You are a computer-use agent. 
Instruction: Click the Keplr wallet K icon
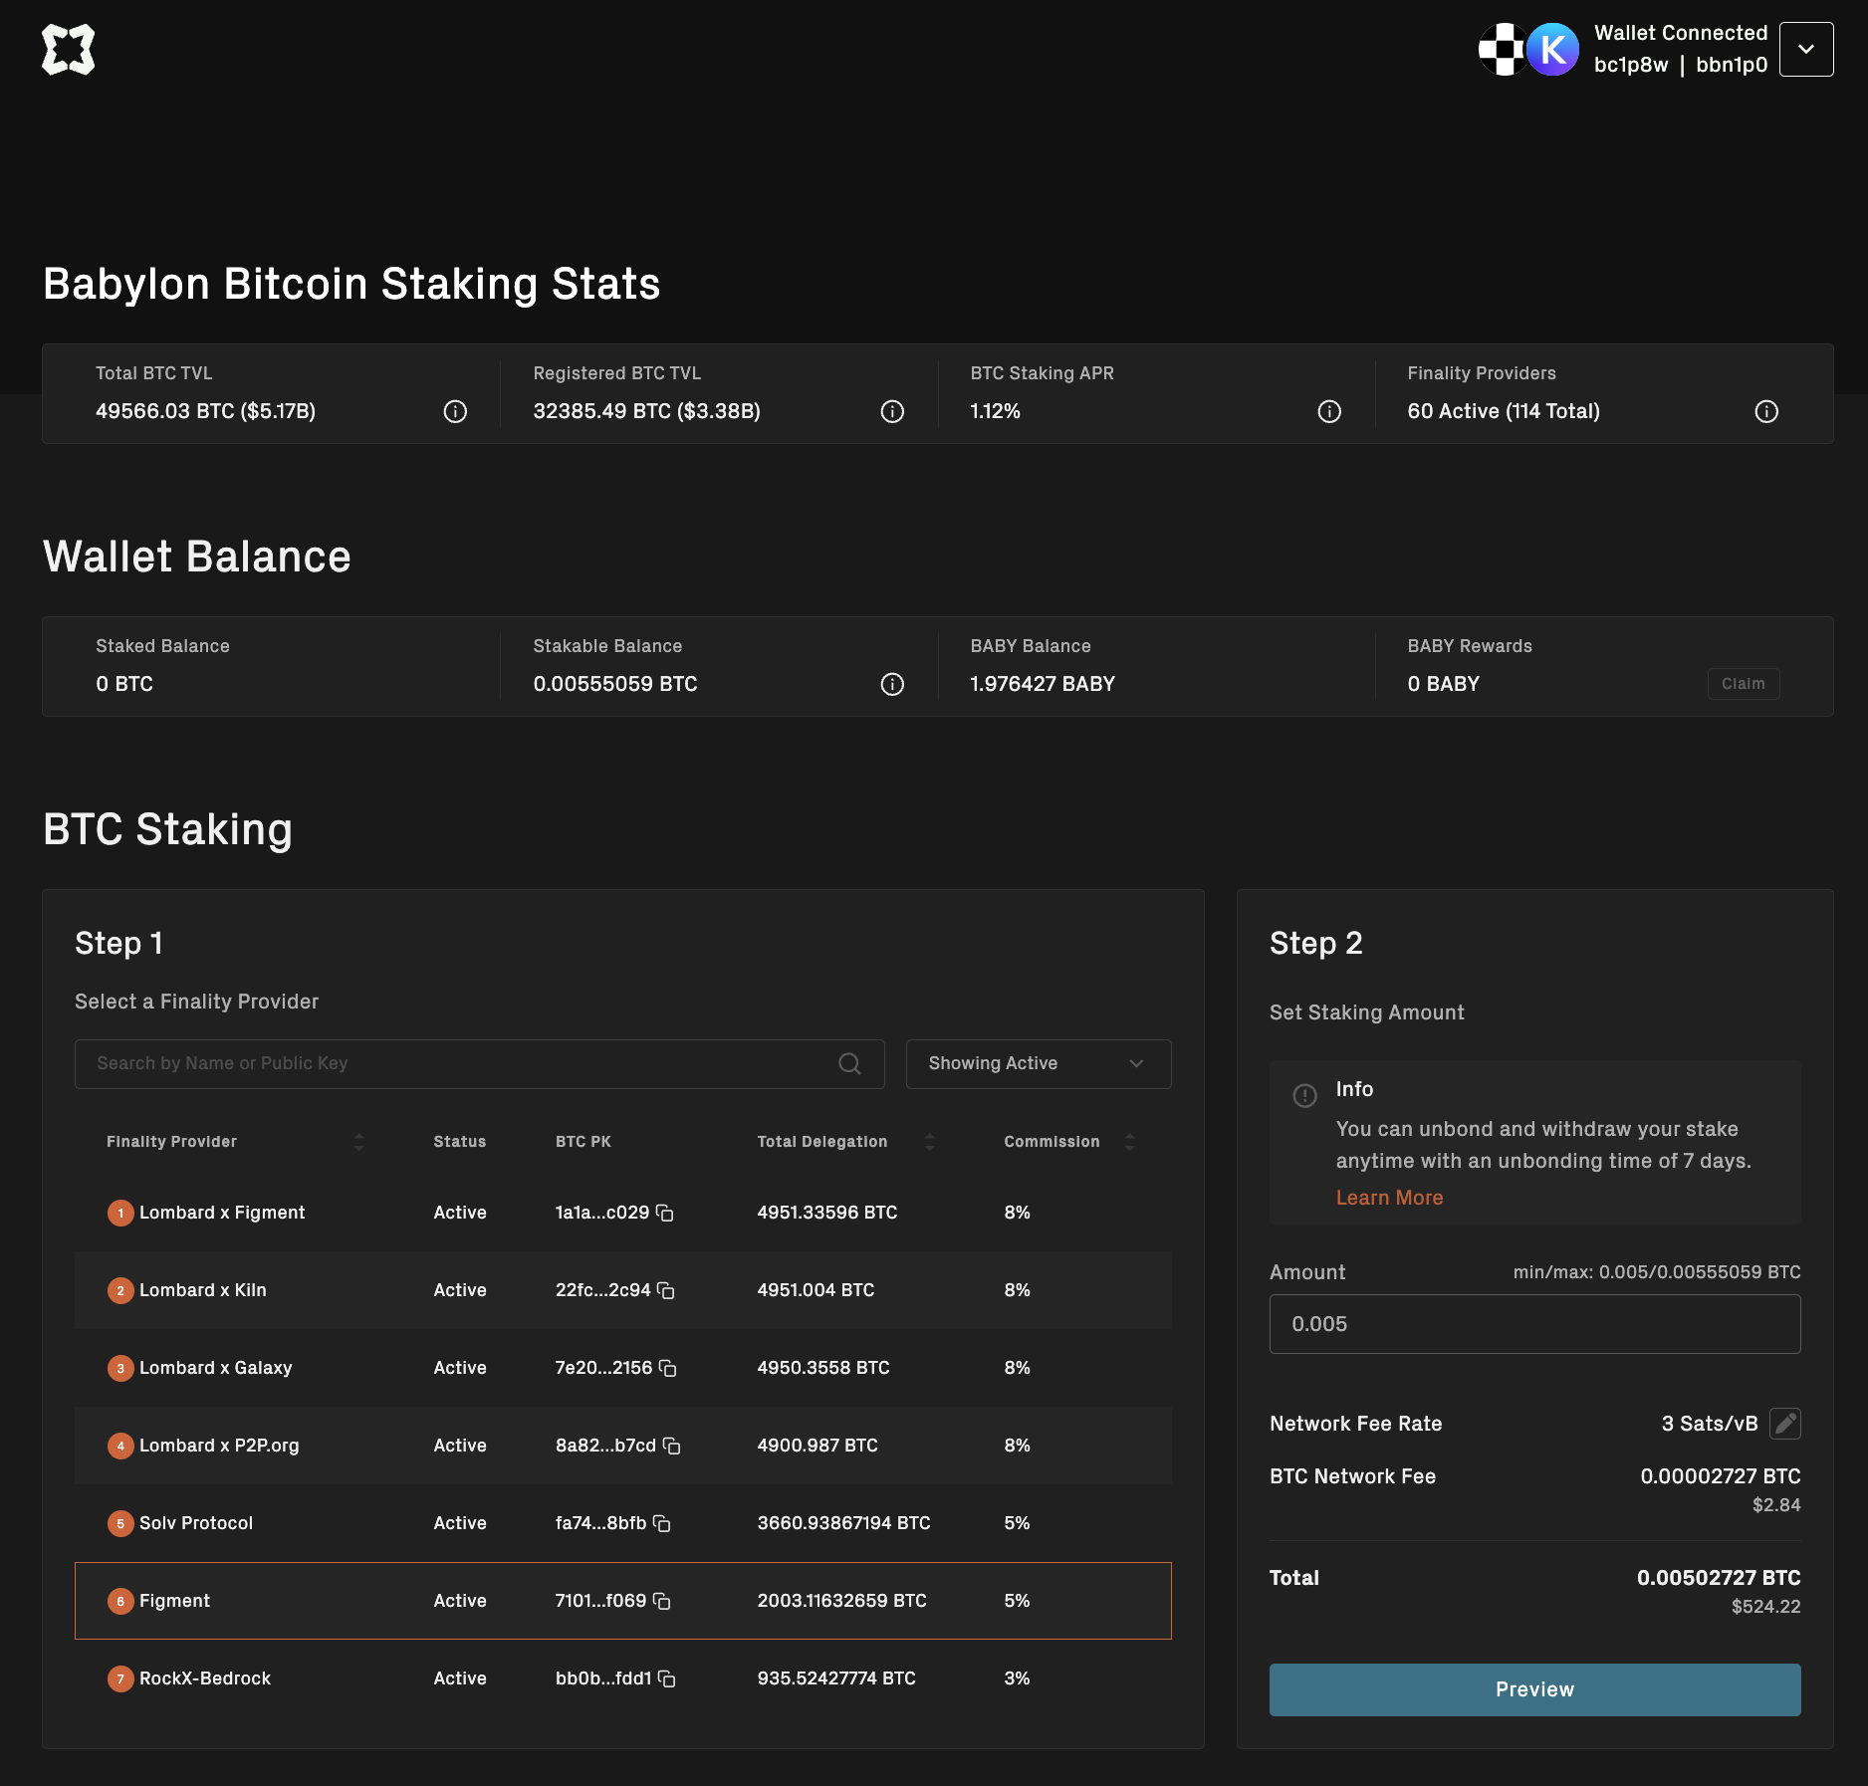point(1552,49)
